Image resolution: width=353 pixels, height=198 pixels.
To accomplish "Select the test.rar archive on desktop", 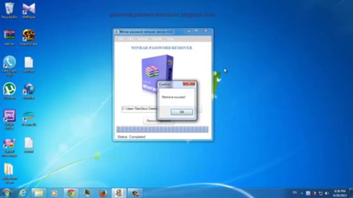I will [9, 37].
